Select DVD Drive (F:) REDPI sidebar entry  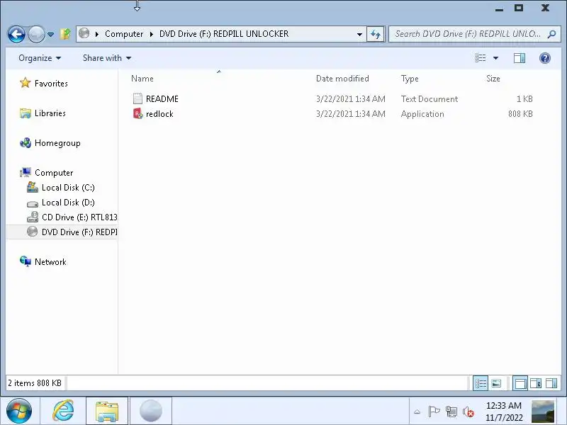coord(79,232)
